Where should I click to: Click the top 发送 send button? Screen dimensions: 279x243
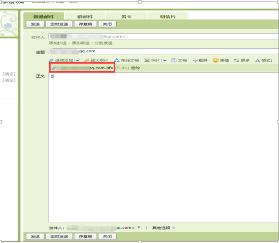pyautogui.click(x=35, y=24)
